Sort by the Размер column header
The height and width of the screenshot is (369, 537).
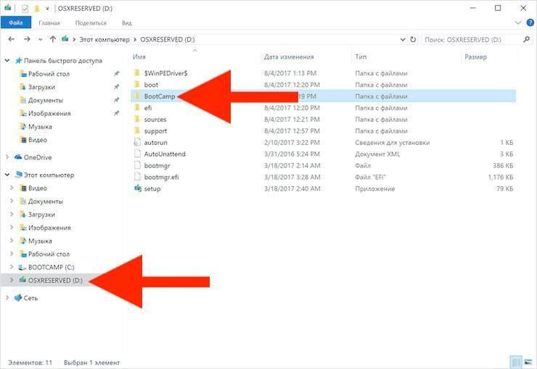(475, 57)
